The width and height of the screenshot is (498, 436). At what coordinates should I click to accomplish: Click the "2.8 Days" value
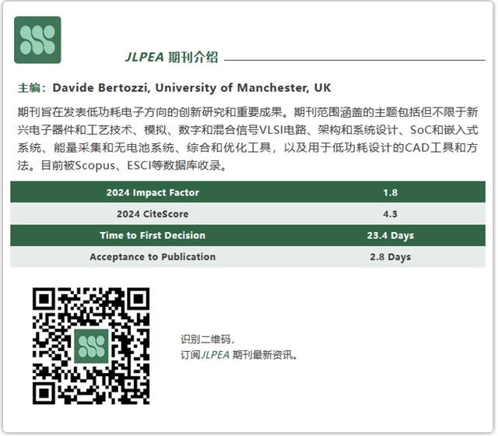[390, 257]
